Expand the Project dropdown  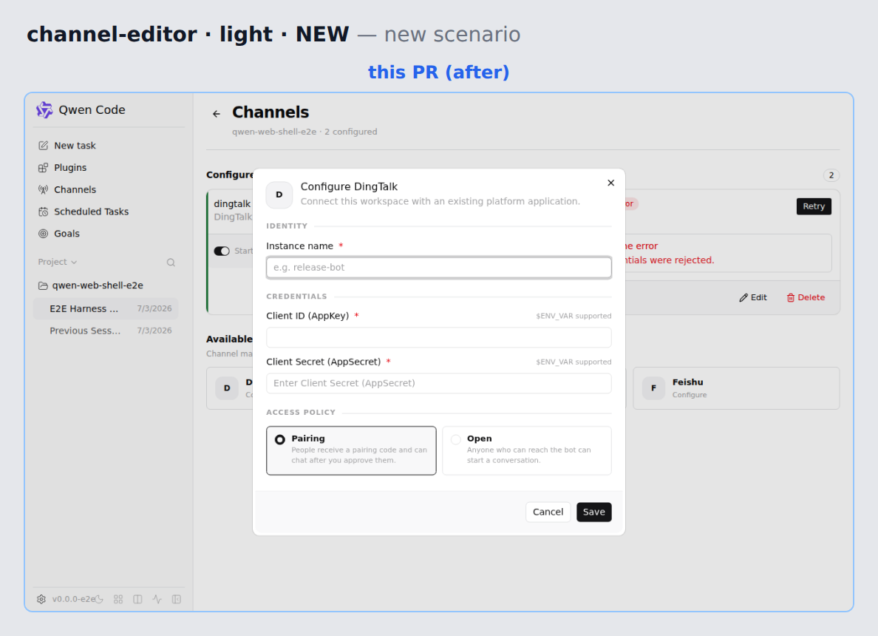(x=57, y=262)
